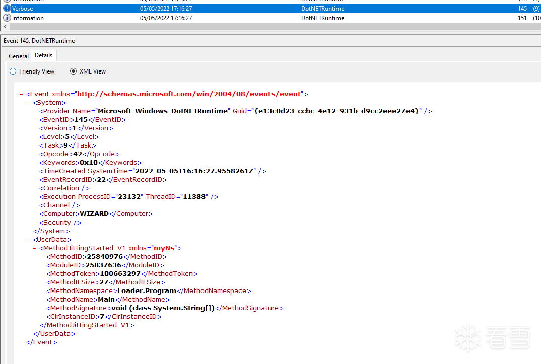Collapse the System XML node
This screenshot has width=541, height=364.
pos(28,103)
